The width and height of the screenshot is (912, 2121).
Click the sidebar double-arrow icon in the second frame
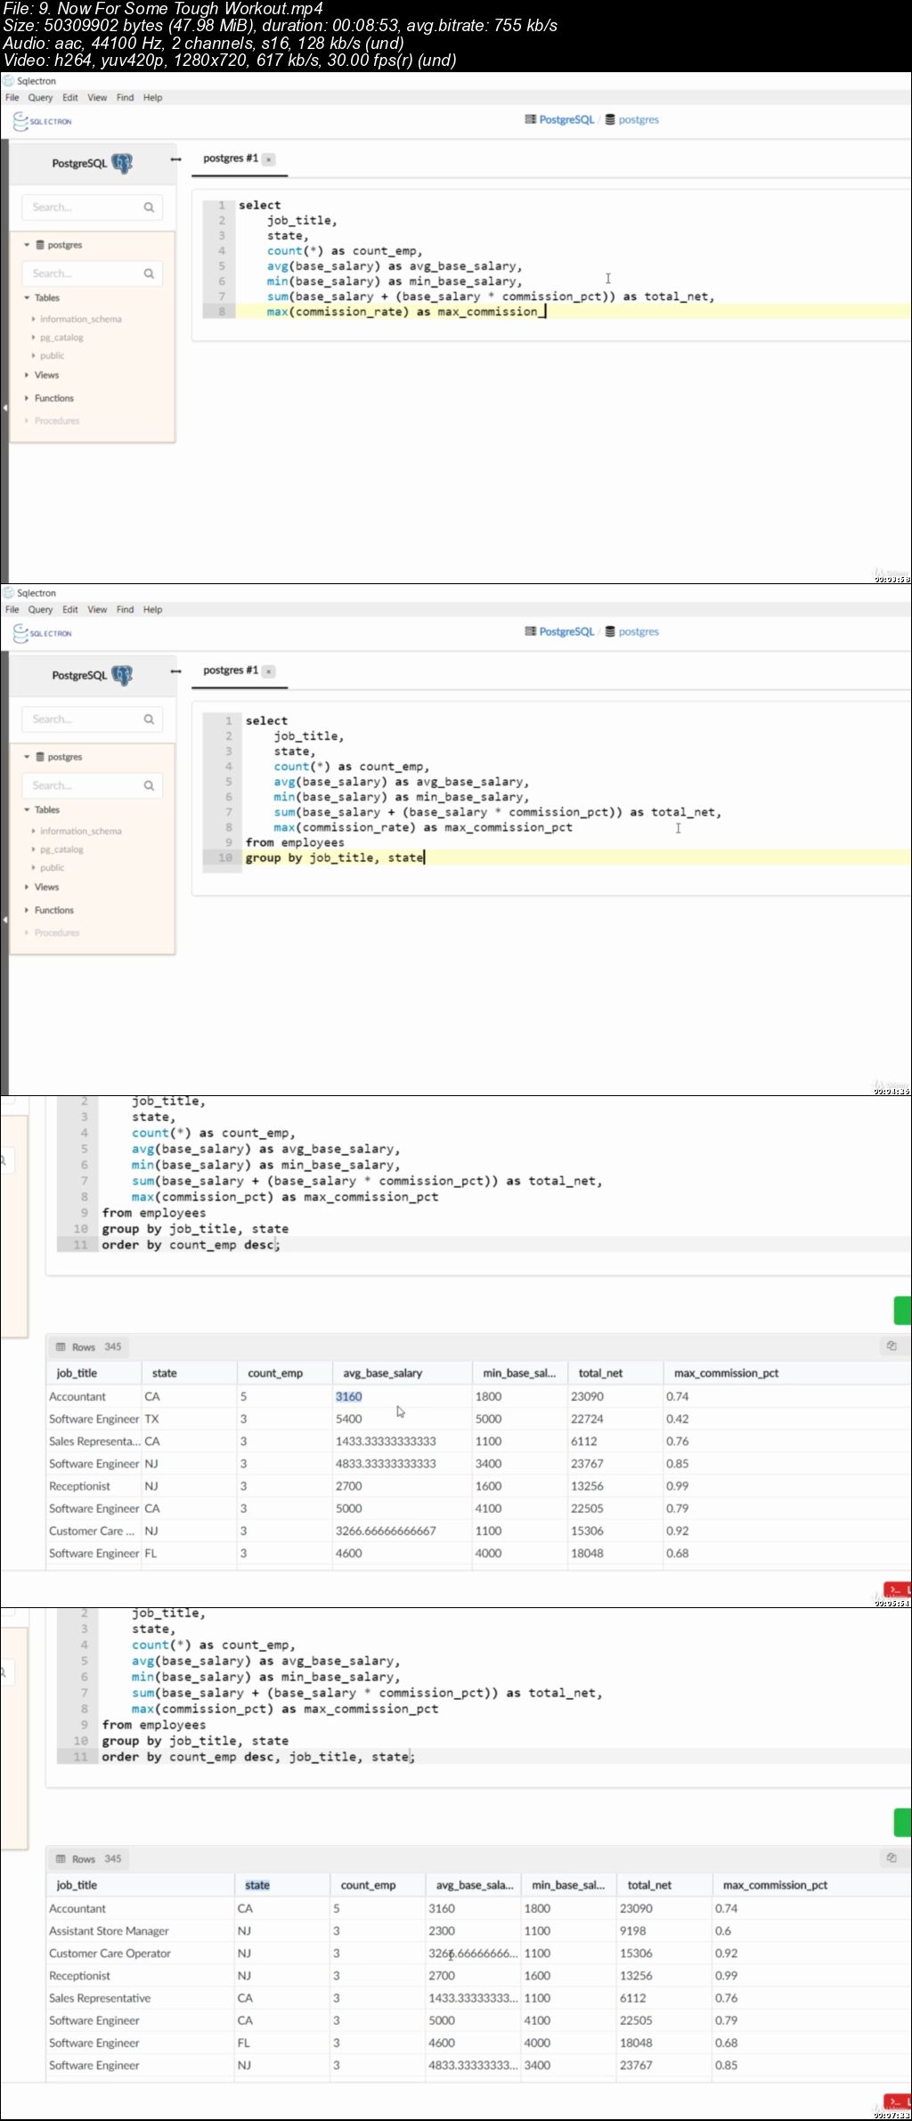[x=175, y=671]
